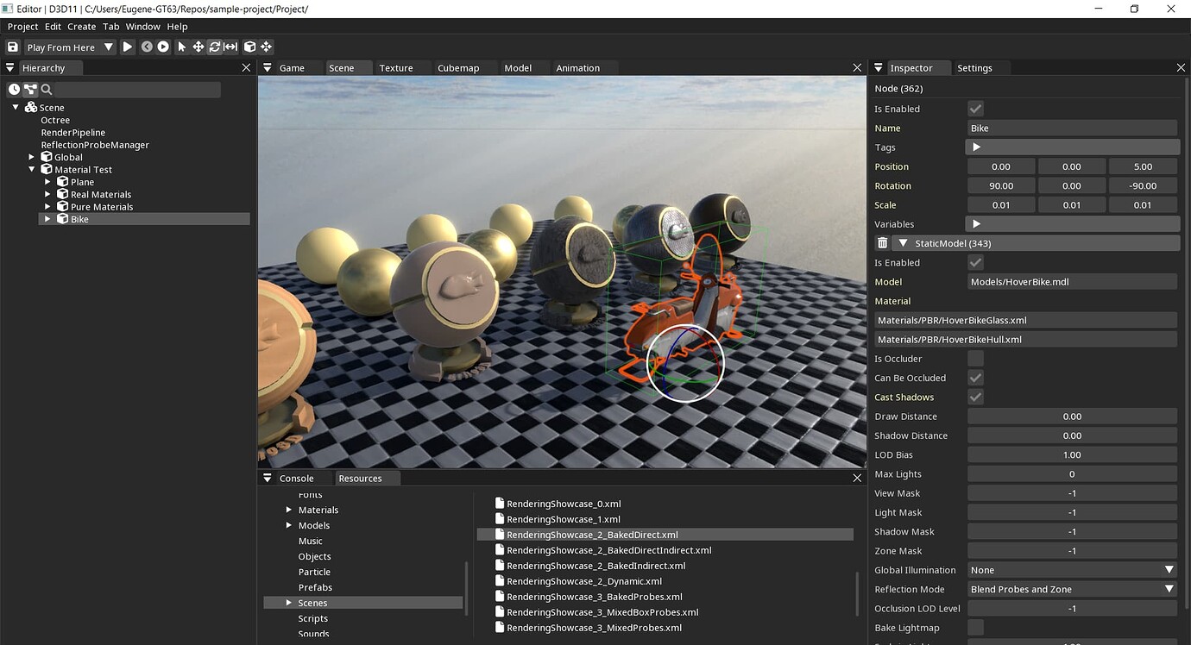Open the Reflection Mode dropdown
Viewport: 1191px width, 645px height.
tap(1072, 589)
